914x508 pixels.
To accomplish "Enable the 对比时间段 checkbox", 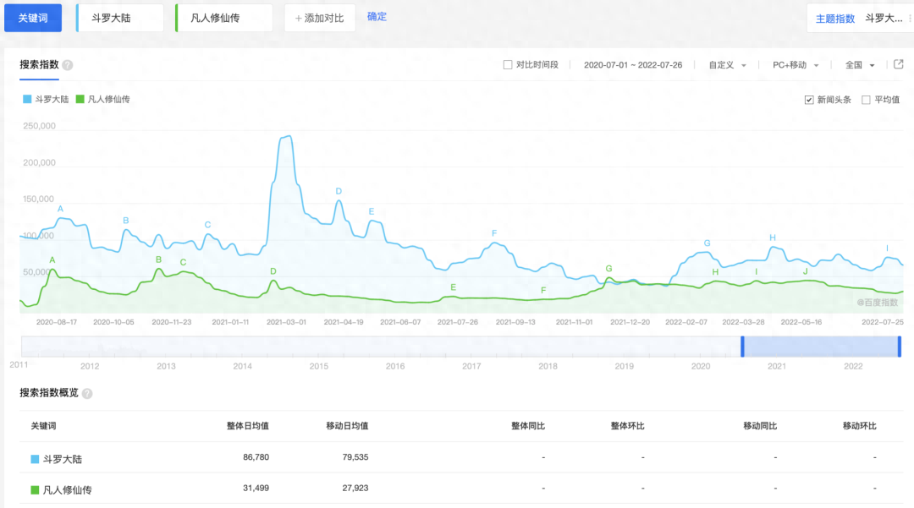I will [x=508, y=65].
